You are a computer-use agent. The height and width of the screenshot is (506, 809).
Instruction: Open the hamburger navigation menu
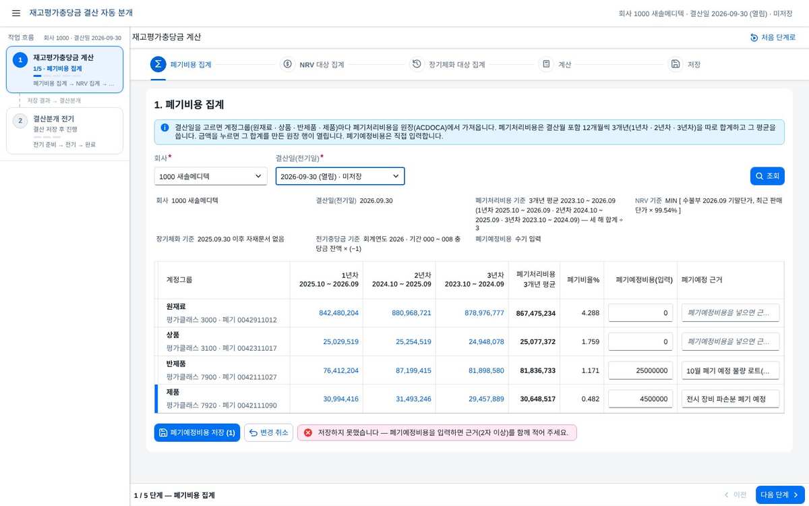(x=16, y=13)
